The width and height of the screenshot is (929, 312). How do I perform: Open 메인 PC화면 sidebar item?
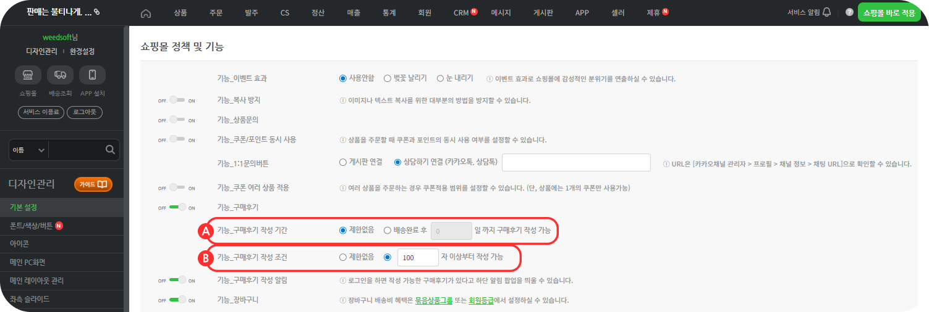(62, 262)
